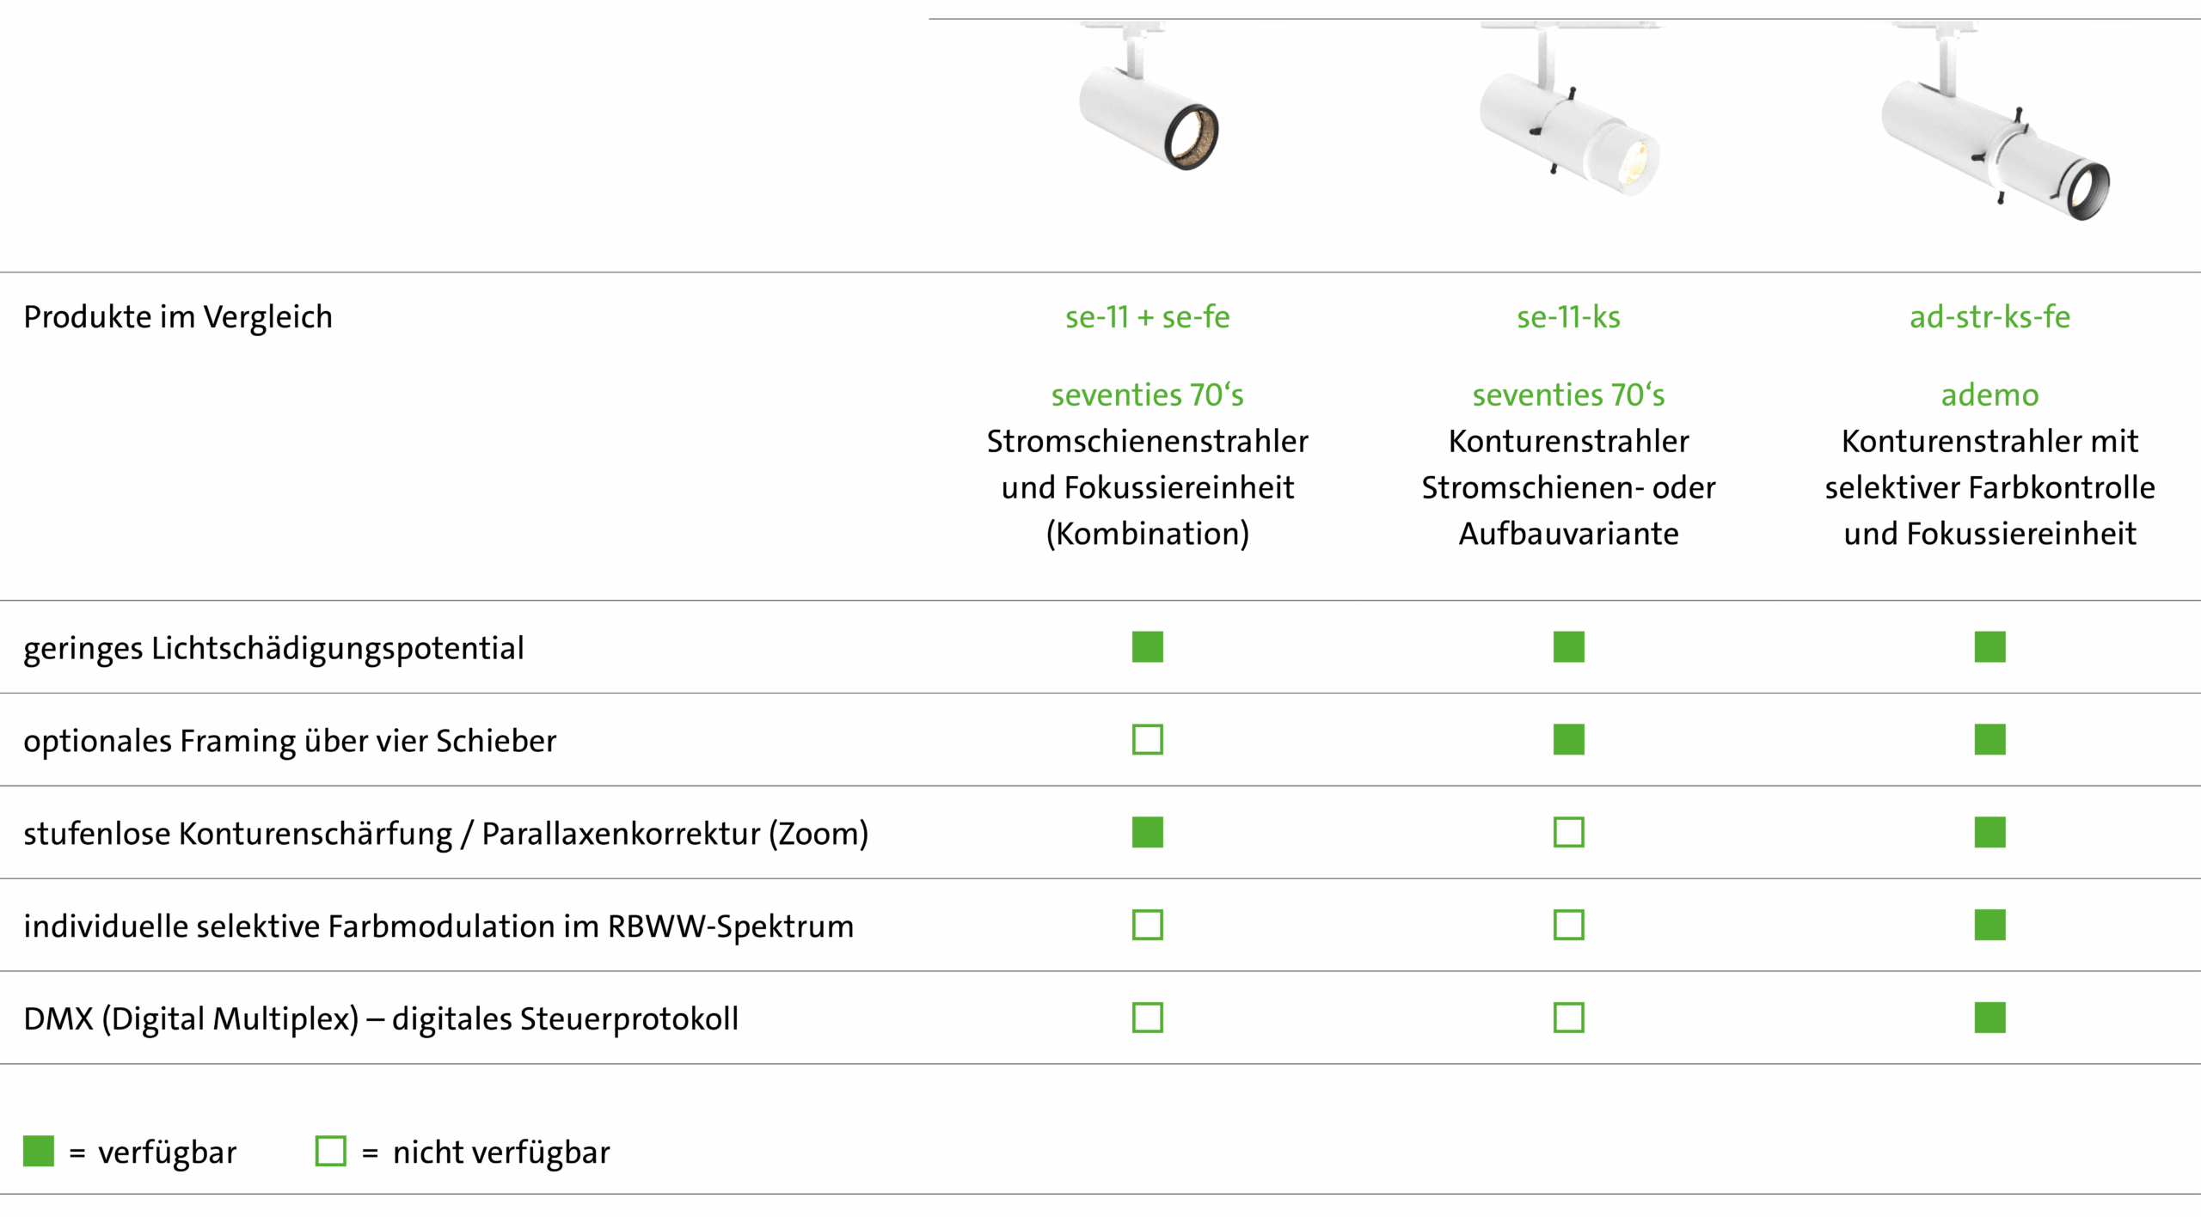Click empty RBWW Farbmodulation square under se-11-ks
Screen dimensions: 2201x1217
[1569, 926]
